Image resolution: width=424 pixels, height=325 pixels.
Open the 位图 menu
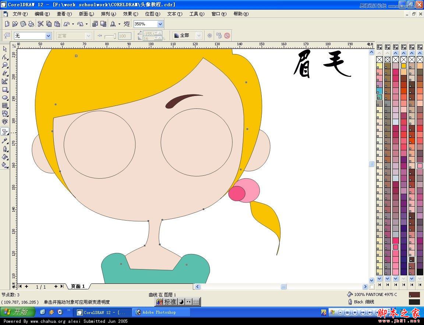click(x=152, y=14)
